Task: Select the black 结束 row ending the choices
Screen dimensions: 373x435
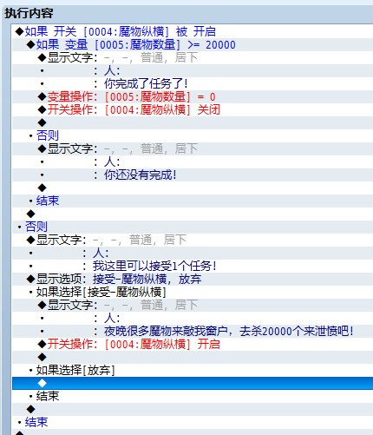Action: [x=193, y=396]
